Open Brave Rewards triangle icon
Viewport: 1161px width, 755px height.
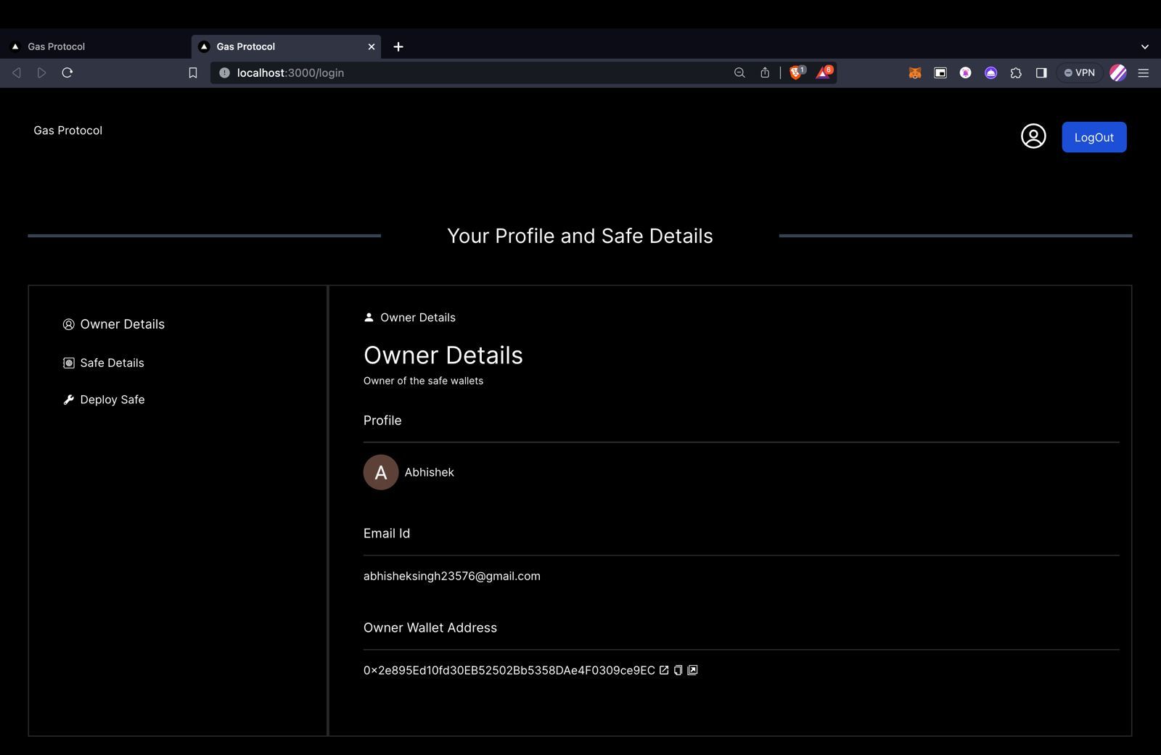click(824, 73)
